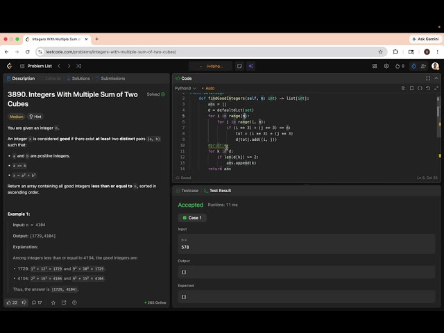Screen dimensions: 444x333
Task: Switch to the Test Result tab
Action: click(x=217, y=191)
